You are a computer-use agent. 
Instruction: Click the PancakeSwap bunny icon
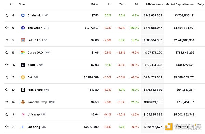click(23, 102)
